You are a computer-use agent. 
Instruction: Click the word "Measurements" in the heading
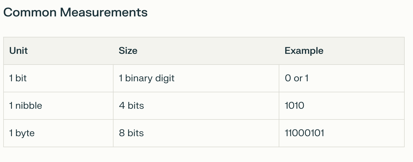point(104,12)
